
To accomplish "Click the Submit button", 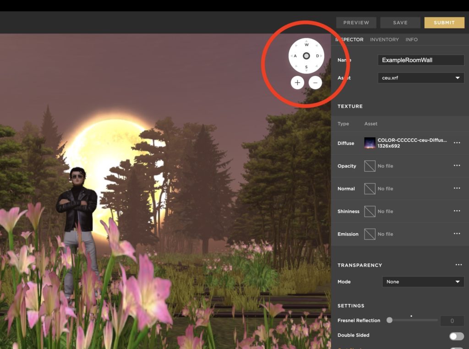I will (x=444, y=22).
